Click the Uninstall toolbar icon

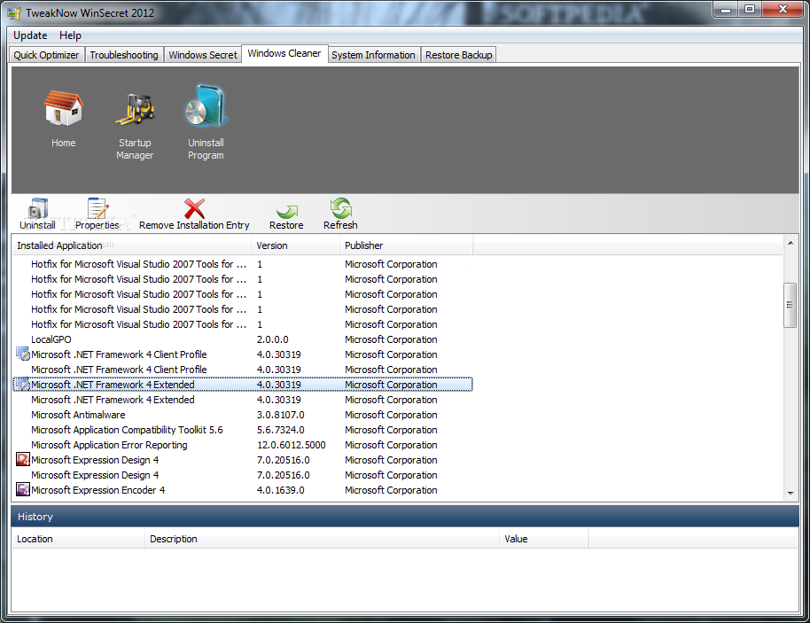click(37, 208)
